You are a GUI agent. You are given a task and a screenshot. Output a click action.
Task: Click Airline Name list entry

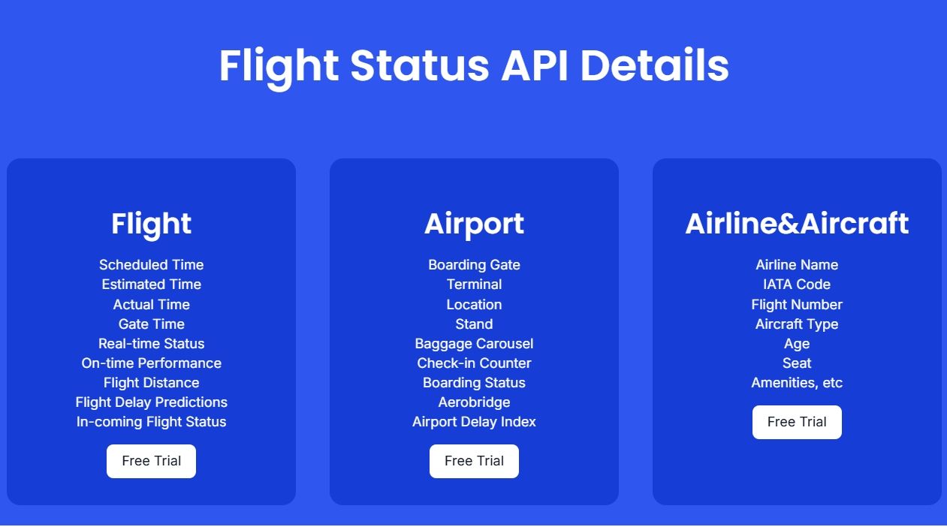click(x=797, y=265)
